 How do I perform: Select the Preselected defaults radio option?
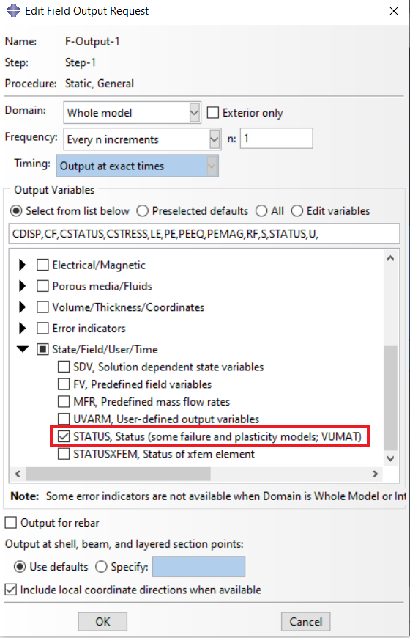(142, 211)
